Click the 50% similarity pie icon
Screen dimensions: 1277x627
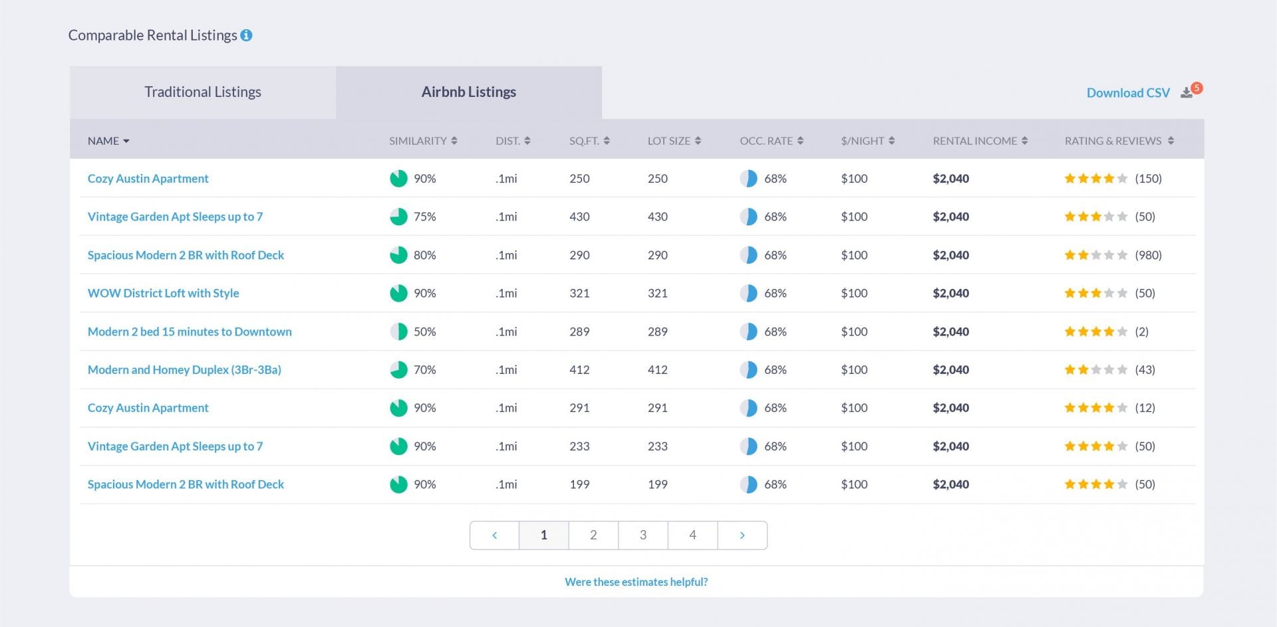coord(398,331)
